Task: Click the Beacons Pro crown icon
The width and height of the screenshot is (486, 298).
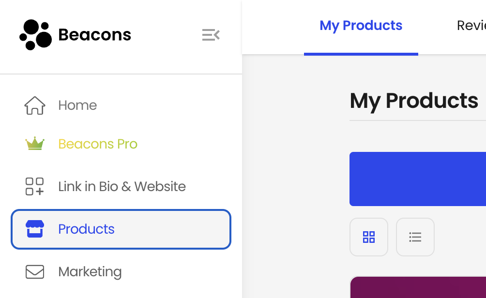Action: click(x=35, y=143)
